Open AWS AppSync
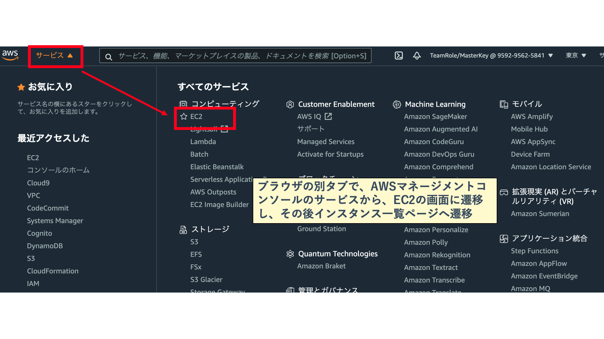The width and height of the screenshot is (604, 339). tap(533, 142)
